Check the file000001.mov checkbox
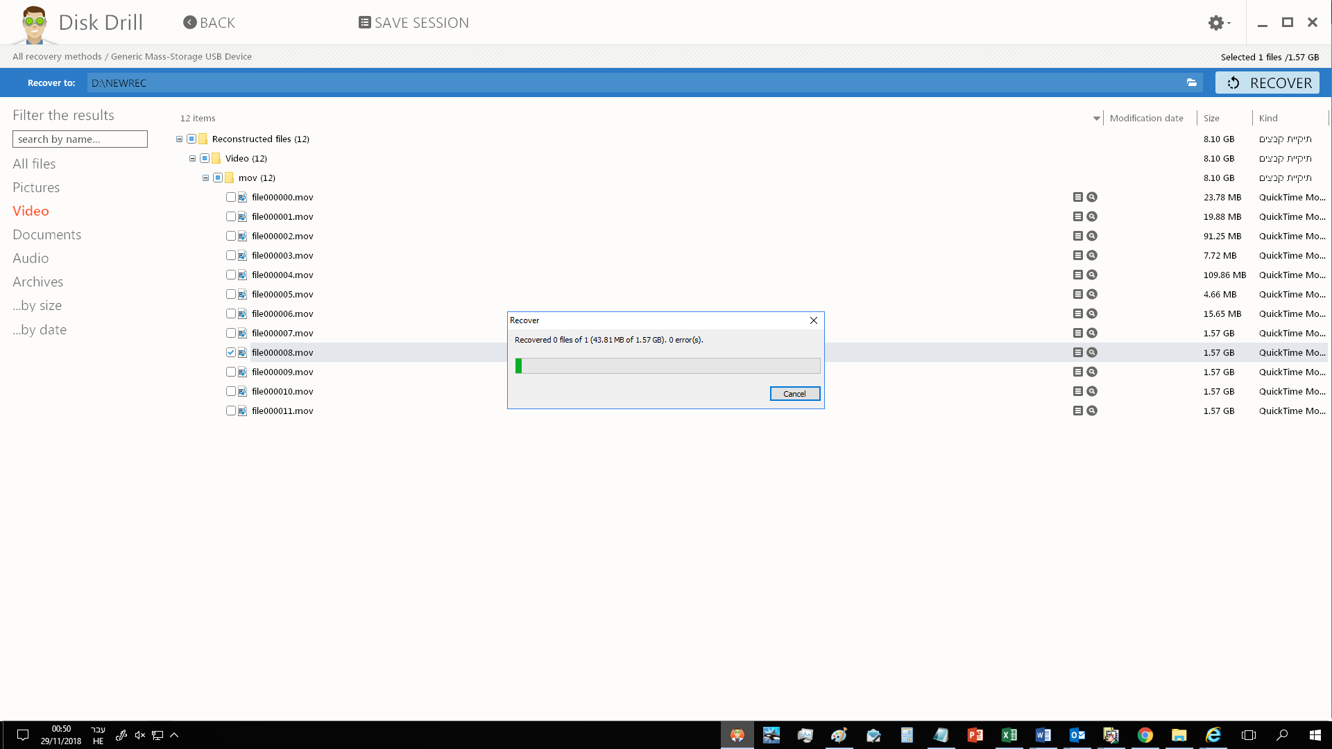1332x749 pixels. coord(231,216)
